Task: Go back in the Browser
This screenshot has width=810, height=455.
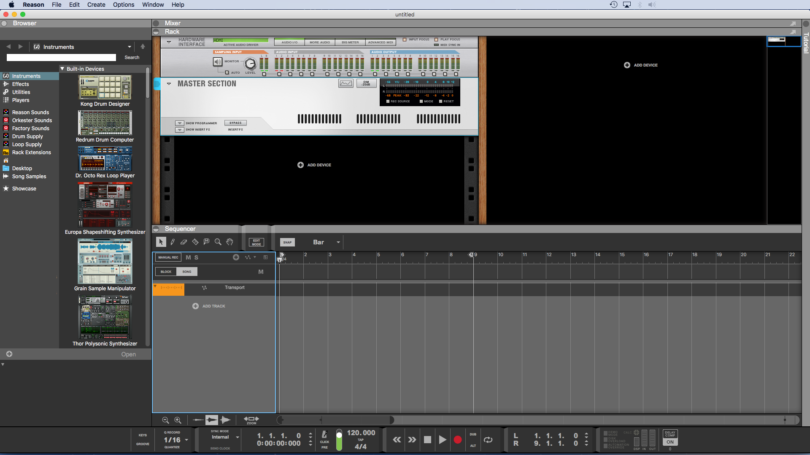Action: (8, 47)
